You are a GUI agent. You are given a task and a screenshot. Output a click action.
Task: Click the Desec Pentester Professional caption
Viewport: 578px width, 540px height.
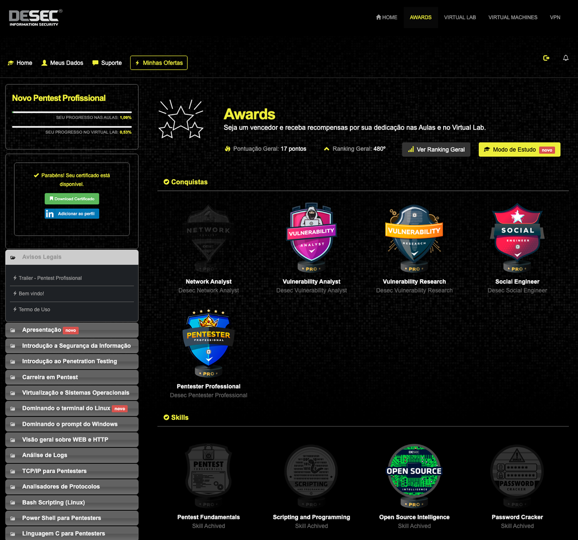tap(209, 395)
